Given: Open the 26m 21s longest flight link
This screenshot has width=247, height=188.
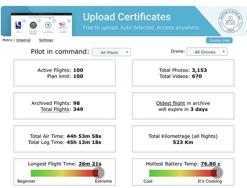Looking at the screenshot, I should tap(90, 164).
